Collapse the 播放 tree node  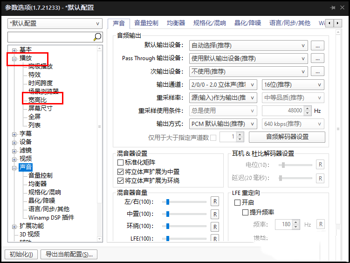click(14, 59)
